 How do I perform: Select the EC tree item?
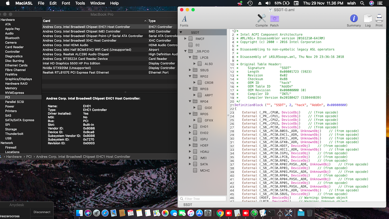(197, 45)
